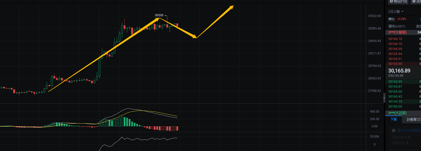Click the help icon next to 計劃單
Screen dimensions: 421x151
[x=419, y=120]
